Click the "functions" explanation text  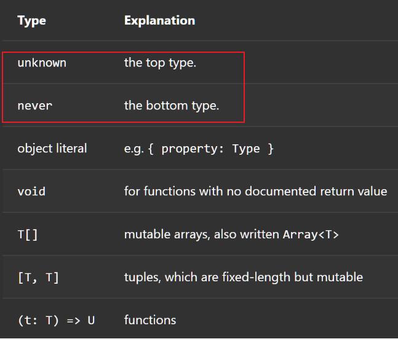click(150, 320)
